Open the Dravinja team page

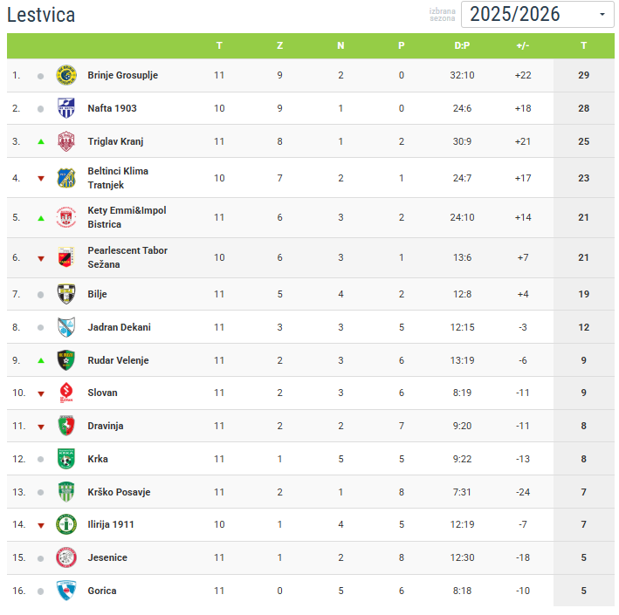tap(105, 426)
